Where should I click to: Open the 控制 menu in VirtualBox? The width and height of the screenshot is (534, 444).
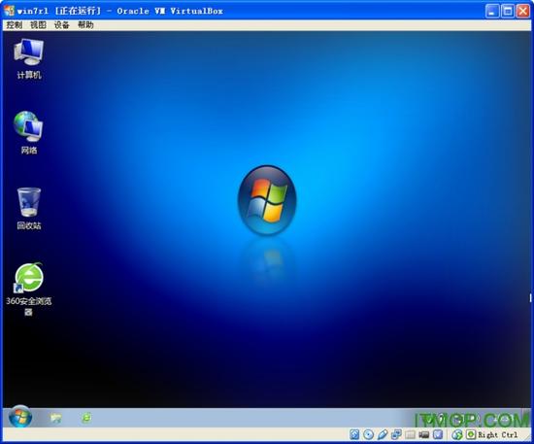tap(14, 25)
